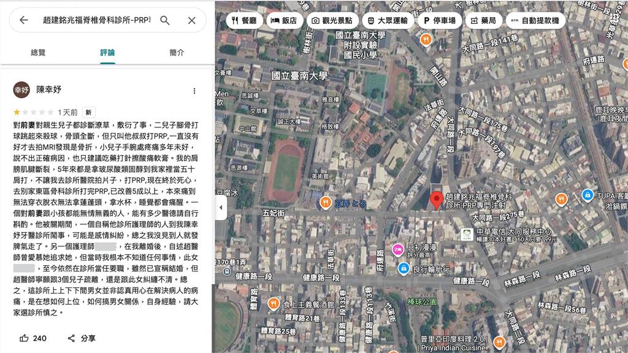The image size is (628, 353).
Task: Open reviewer name 陳幸妤 profile
Action: tap(49, 89)
